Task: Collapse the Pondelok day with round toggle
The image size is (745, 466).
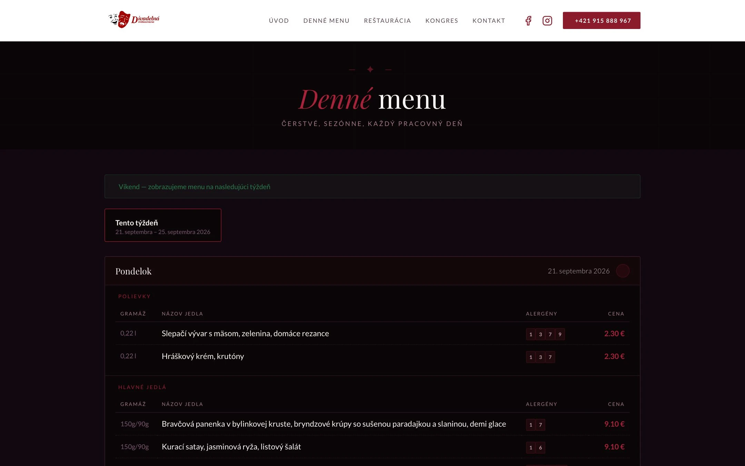Action: (623, 271)
